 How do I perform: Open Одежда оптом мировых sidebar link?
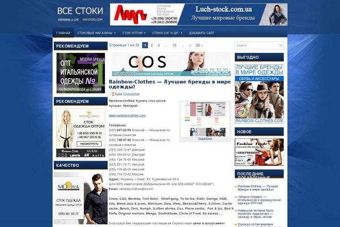tap(256, 225)
